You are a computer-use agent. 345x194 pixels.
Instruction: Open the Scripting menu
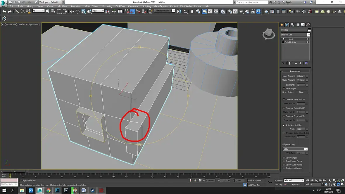(146, 6)
